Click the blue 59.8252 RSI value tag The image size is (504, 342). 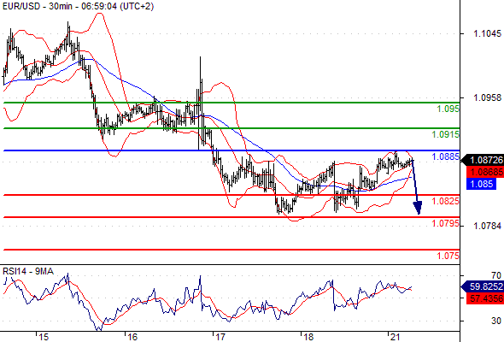483,286
